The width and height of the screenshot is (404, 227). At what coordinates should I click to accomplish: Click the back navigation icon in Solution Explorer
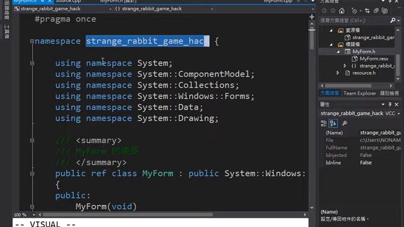pos(324,11)
